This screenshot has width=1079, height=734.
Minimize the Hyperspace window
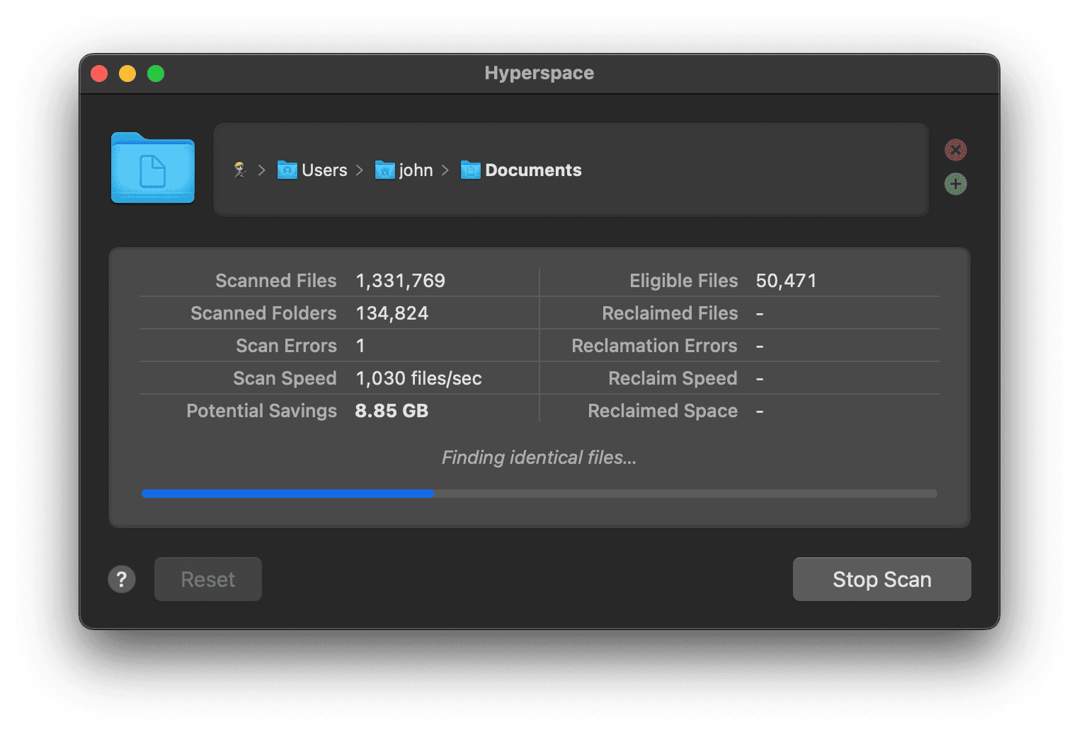(x=127, y=74)
